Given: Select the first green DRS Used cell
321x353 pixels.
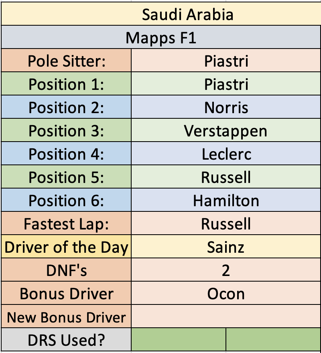Looking at the screenshot, I should tap(179, 339).
